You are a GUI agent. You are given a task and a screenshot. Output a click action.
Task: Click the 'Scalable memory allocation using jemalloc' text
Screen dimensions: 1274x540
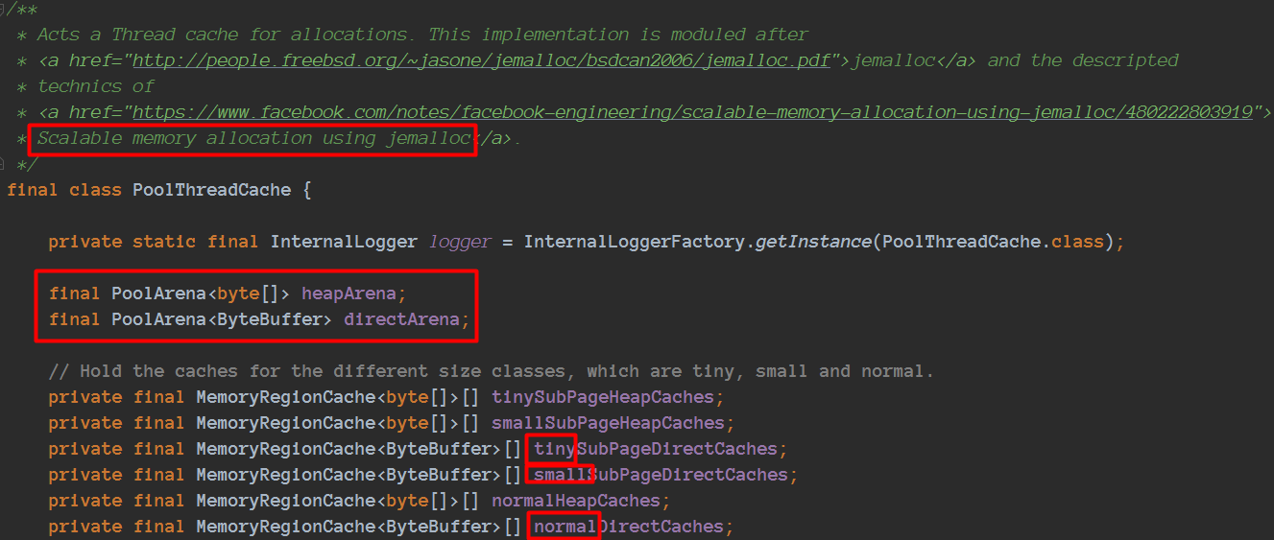[x=254, y=138]
